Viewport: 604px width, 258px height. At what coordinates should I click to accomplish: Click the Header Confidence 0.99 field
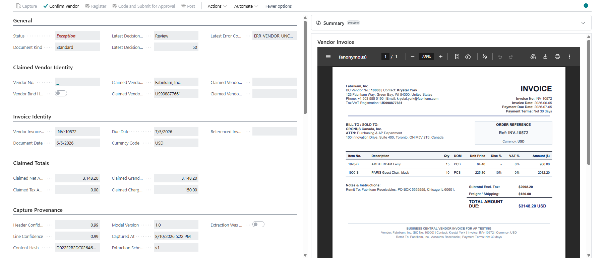pyautogui.click(x=77, y=225)
